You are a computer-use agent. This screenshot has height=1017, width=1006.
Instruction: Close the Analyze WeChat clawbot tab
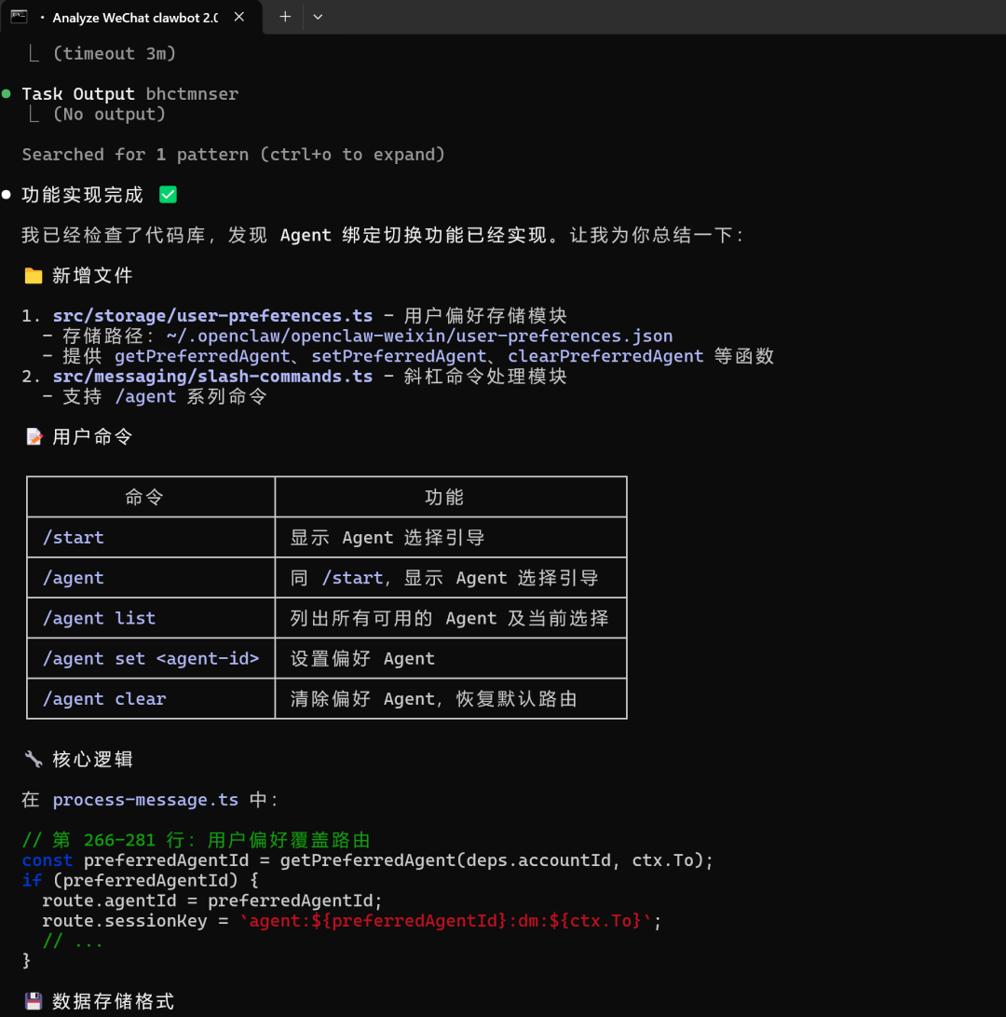tap(239, 18)
